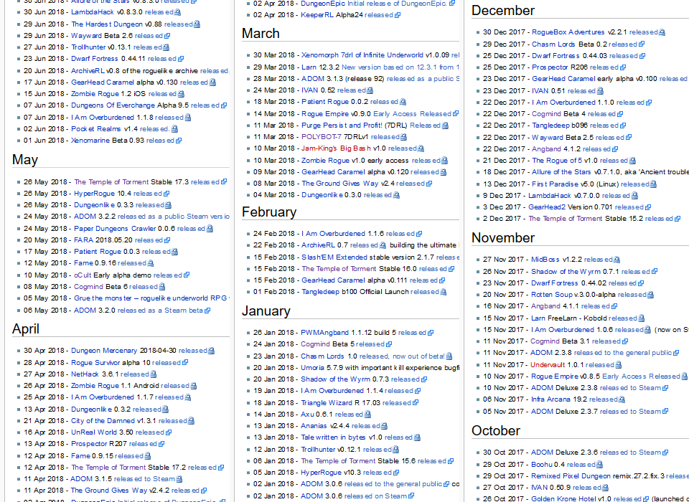Image resolution: width=689 pixels, height=502 pixels.
Task: Click released, now out of beta! link
Action: tap(402, 356)
